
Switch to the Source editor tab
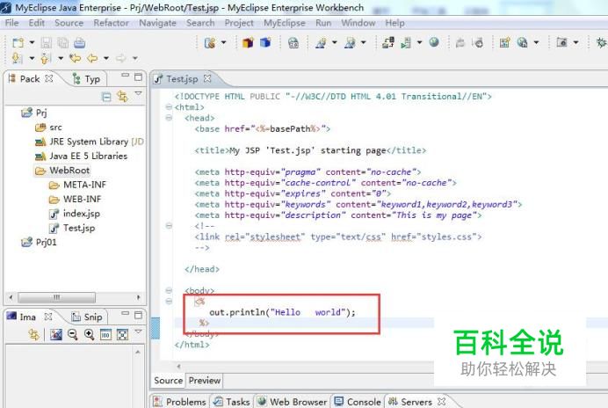pos(169,381)
